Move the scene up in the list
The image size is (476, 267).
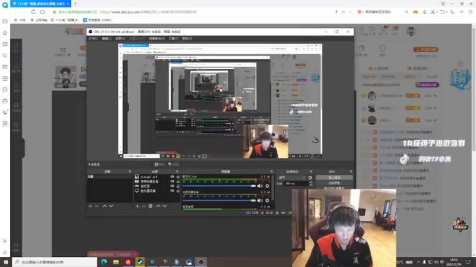[x=105, y=206]
